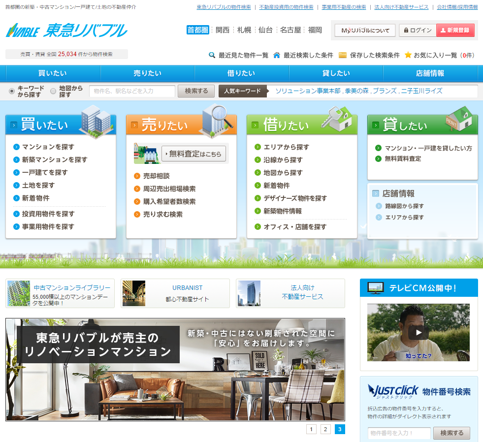Show slide 3 of the banner carousel

tap(340, 429)
